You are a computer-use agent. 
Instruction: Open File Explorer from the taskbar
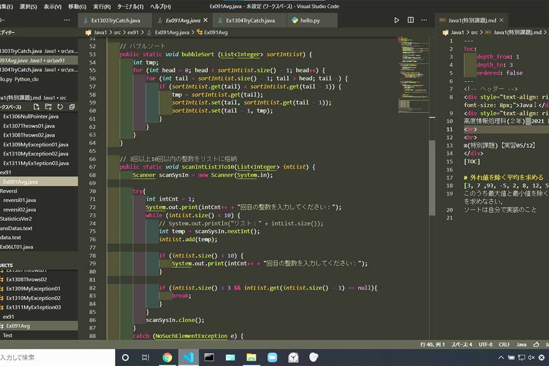(251, 357)
